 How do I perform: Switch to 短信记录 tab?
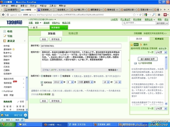click(x=73, y=33)
